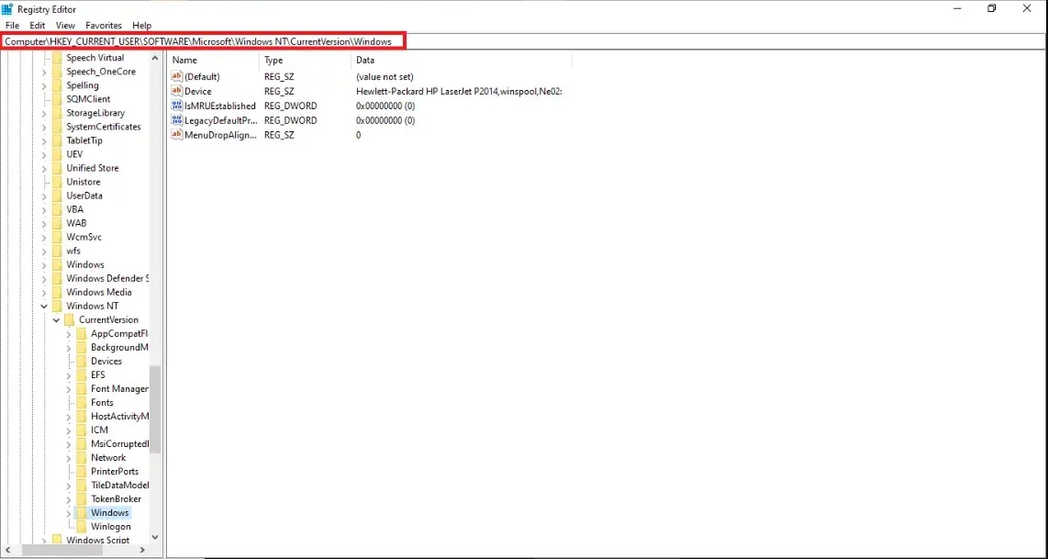Select the Device string value icon
The height and width of the screenshot is (559, 1048).
[x=177, y=91]
